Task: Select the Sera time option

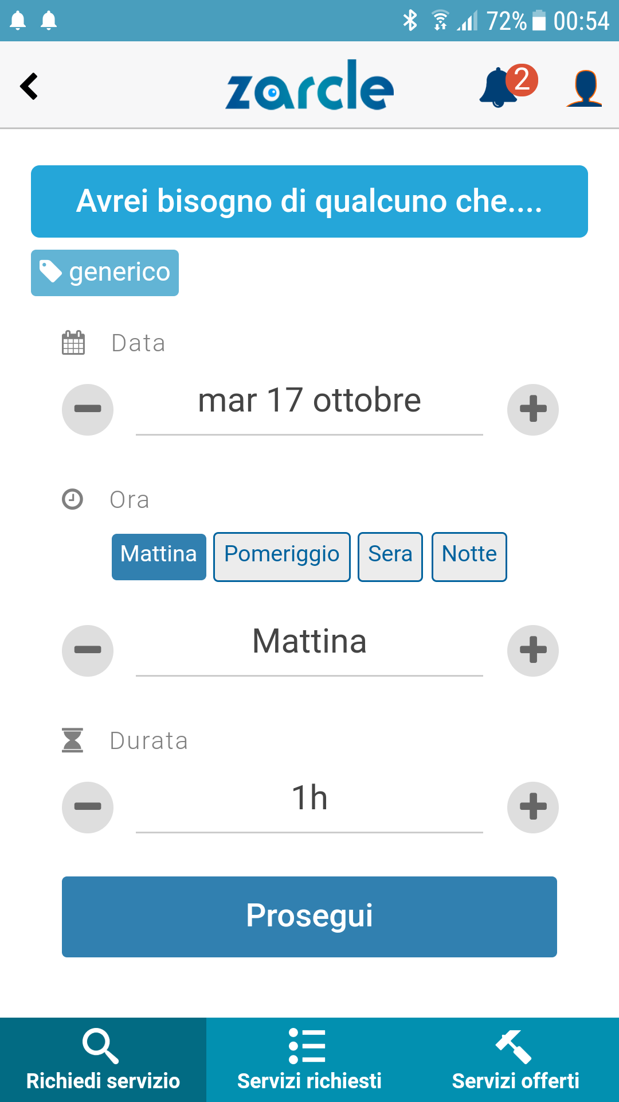Action: (x=390, y=557)
